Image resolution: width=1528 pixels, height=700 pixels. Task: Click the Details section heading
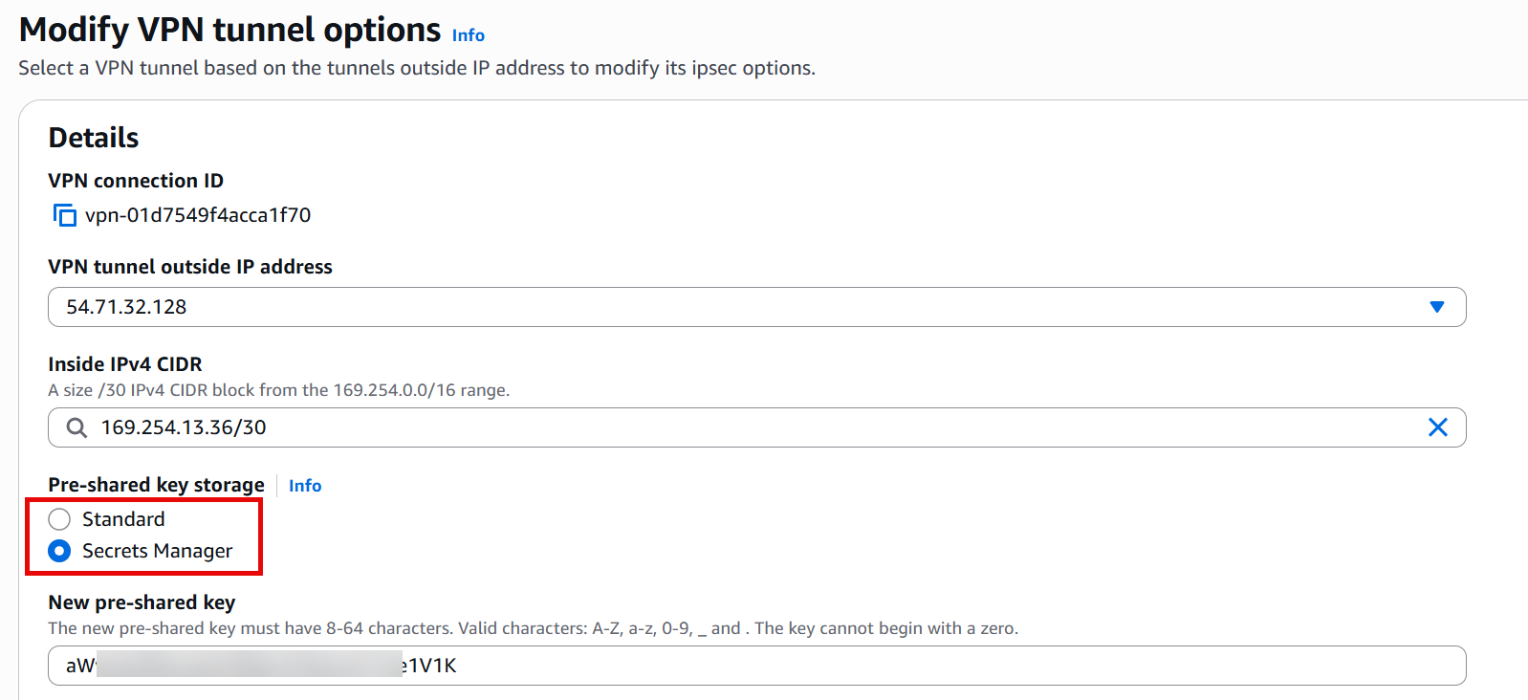pos(94,138)
